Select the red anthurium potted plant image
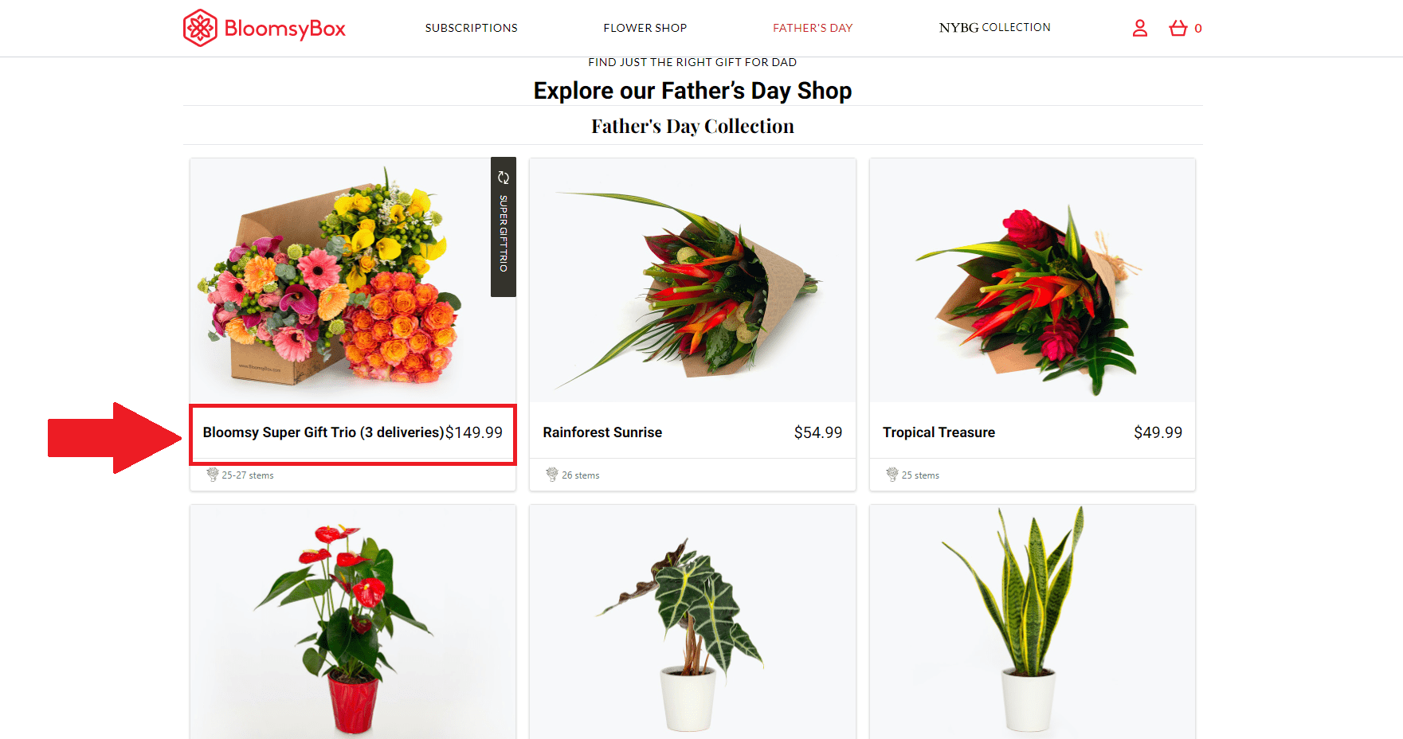1403x739 pixels. tap(353, 622)
